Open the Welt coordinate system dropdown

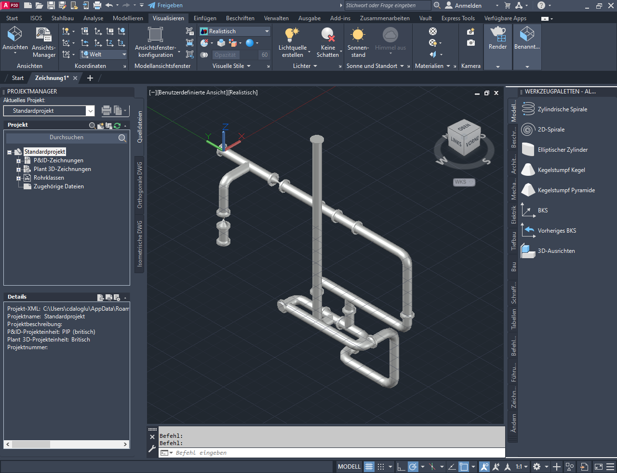click(x=104, y=54)
